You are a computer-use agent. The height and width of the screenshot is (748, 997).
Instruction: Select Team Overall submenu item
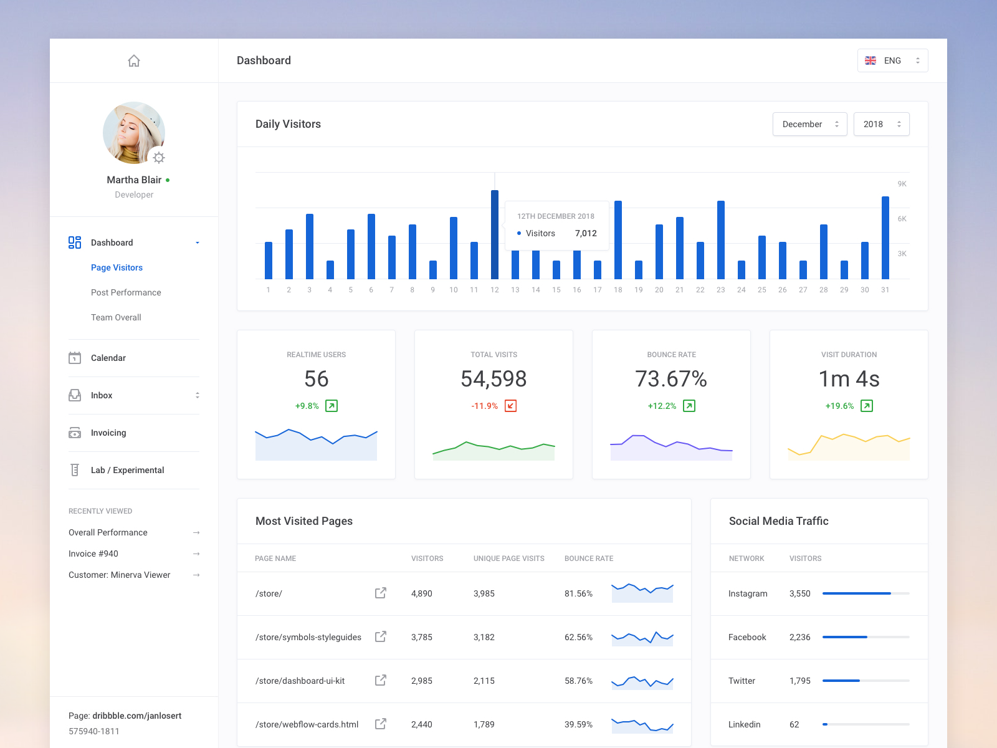pyautogui.click(x=116, y=317)
